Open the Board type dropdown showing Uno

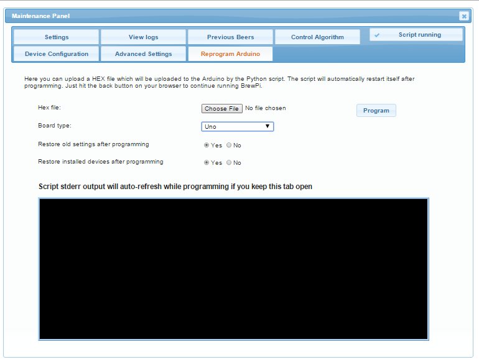click(238, 126)
